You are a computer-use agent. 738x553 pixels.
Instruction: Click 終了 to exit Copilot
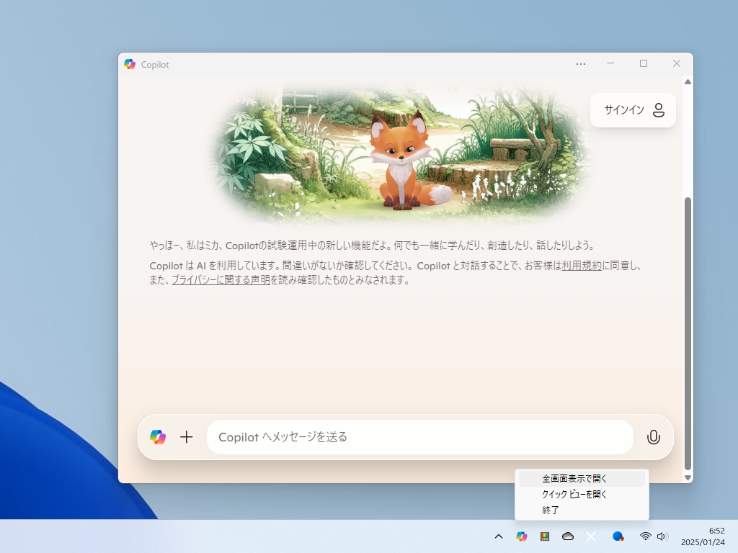coord(550,510)
